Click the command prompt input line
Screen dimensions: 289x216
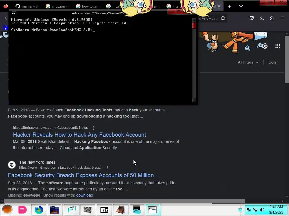[x=53, y=30]
